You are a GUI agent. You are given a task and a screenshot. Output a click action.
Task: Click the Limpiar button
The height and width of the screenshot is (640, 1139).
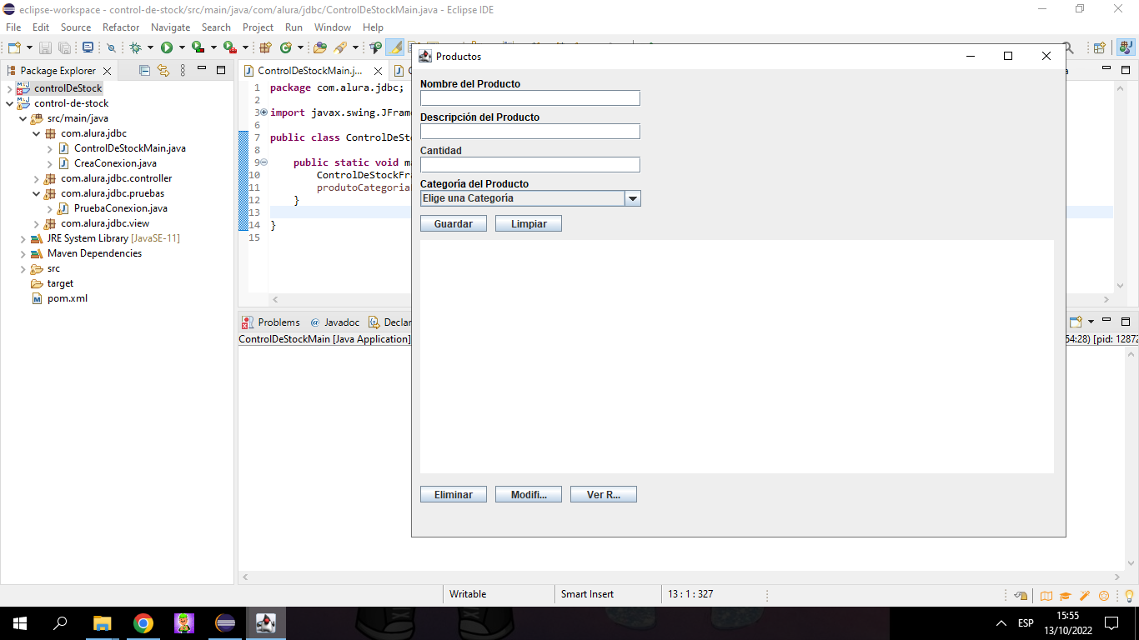tap(529, 223)
